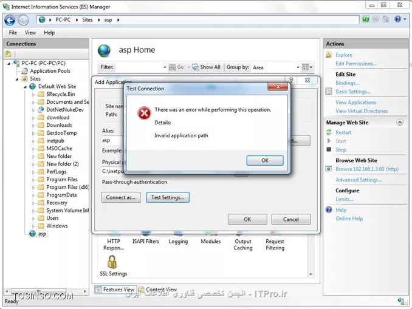Click the Online Help link
This screenshot has width=412, height=309.
pyautogui.click(x=349, y=219)
